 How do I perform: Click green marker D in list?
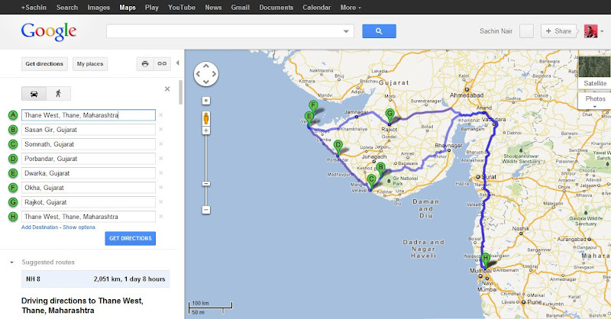click(x=13, y=159)
